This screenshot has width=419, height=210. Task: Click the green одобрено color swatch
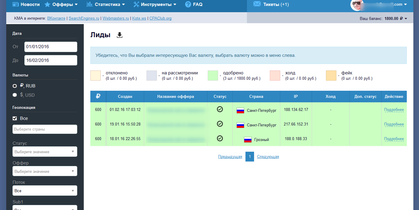click(x=213, y=76)
